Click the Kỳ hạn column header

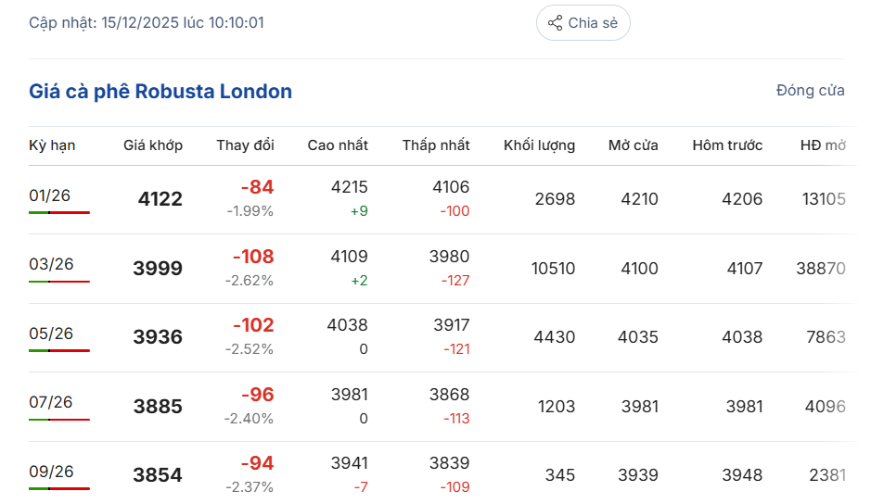click(52, 145)
